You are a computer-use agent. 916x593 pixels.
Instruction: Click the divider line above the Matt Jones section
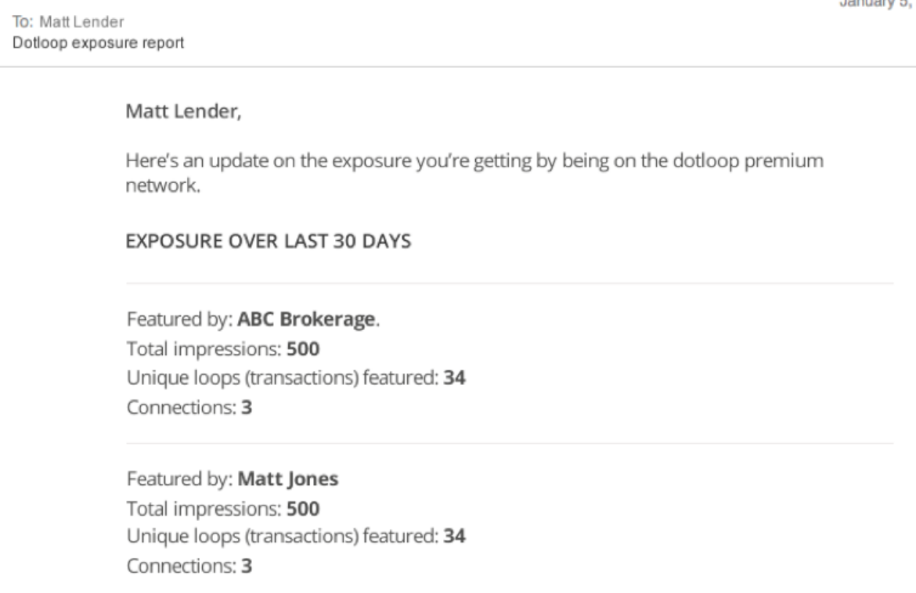click(509, 444)
